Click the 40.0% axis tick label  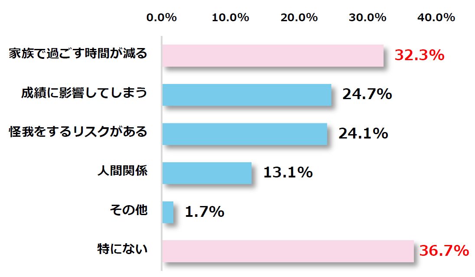click(436, 18)
